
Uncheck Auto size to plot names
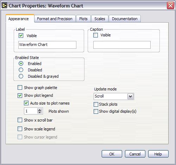click(x=26, y=103)
